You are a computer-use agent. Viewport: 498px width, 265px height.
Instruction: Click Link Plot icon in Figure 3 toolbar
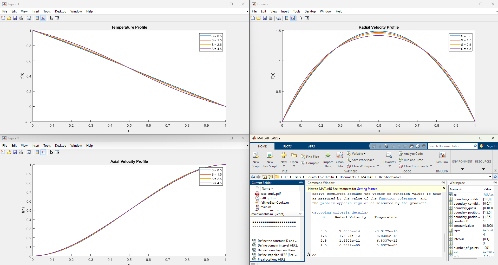point(29,18)
